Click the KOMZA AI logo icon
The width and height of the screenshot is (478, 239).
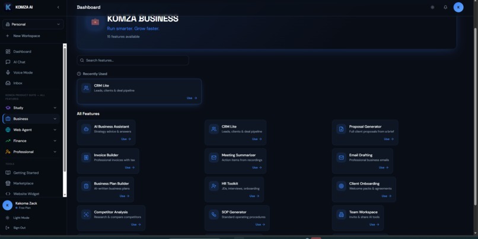pos(8,7)
